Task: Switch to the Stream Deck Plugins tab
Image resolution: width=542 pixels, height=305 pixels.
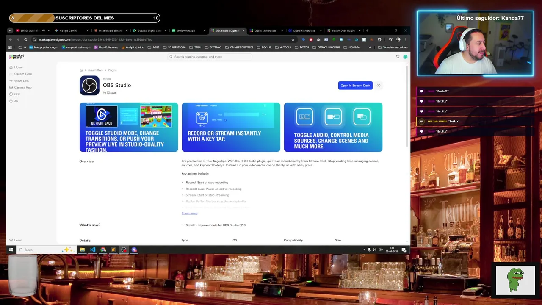Action: click(343, 30)
